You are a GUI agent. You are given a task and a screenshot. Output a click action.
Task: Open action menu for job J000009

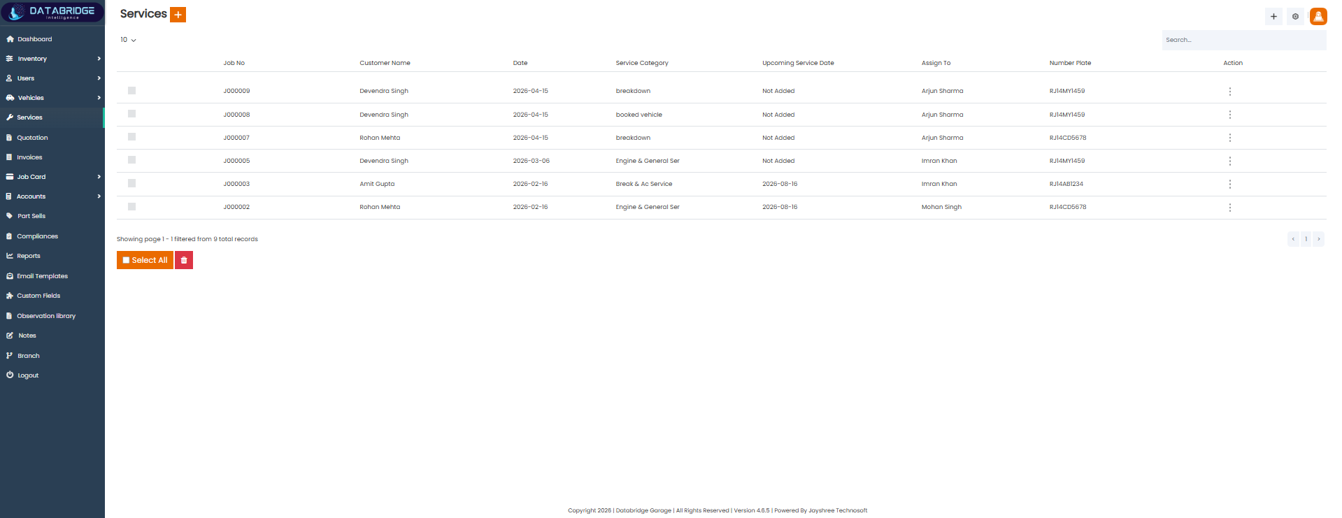pos(1229,92)
